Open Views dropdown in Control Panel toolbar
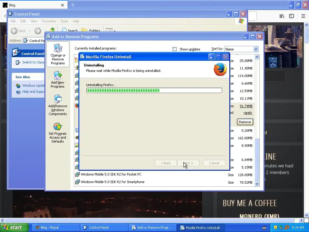Viewport: 309px width, 232px height. (x=110, y=30)
